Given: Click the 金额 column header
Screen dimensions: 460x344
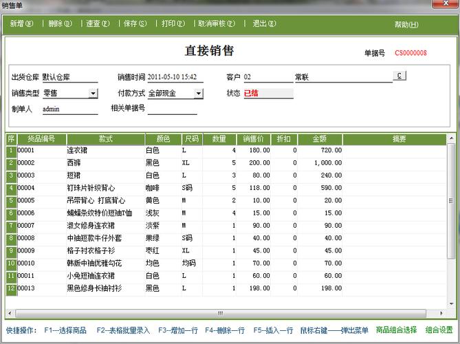Looking at the screenshot, I should click(318, 139).
